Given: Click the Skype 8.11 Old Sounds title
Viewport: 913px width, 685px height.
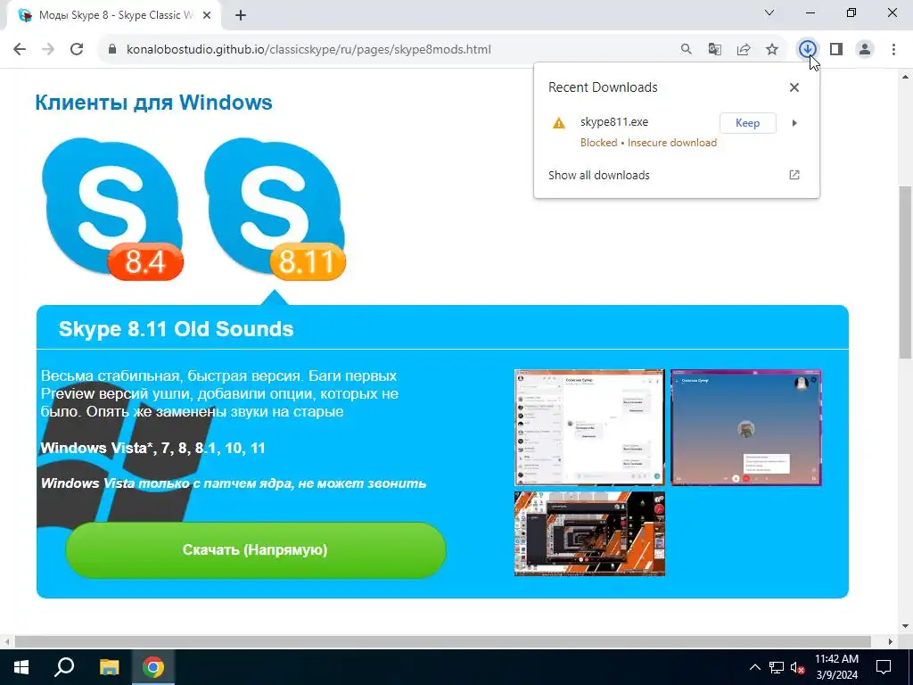Looking at the screenshot, I should pos(176,328).
